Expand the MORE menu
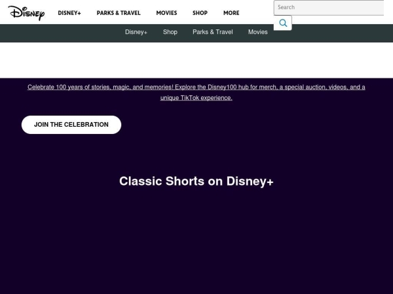The image size is (393, 294). tap(231, 13)
